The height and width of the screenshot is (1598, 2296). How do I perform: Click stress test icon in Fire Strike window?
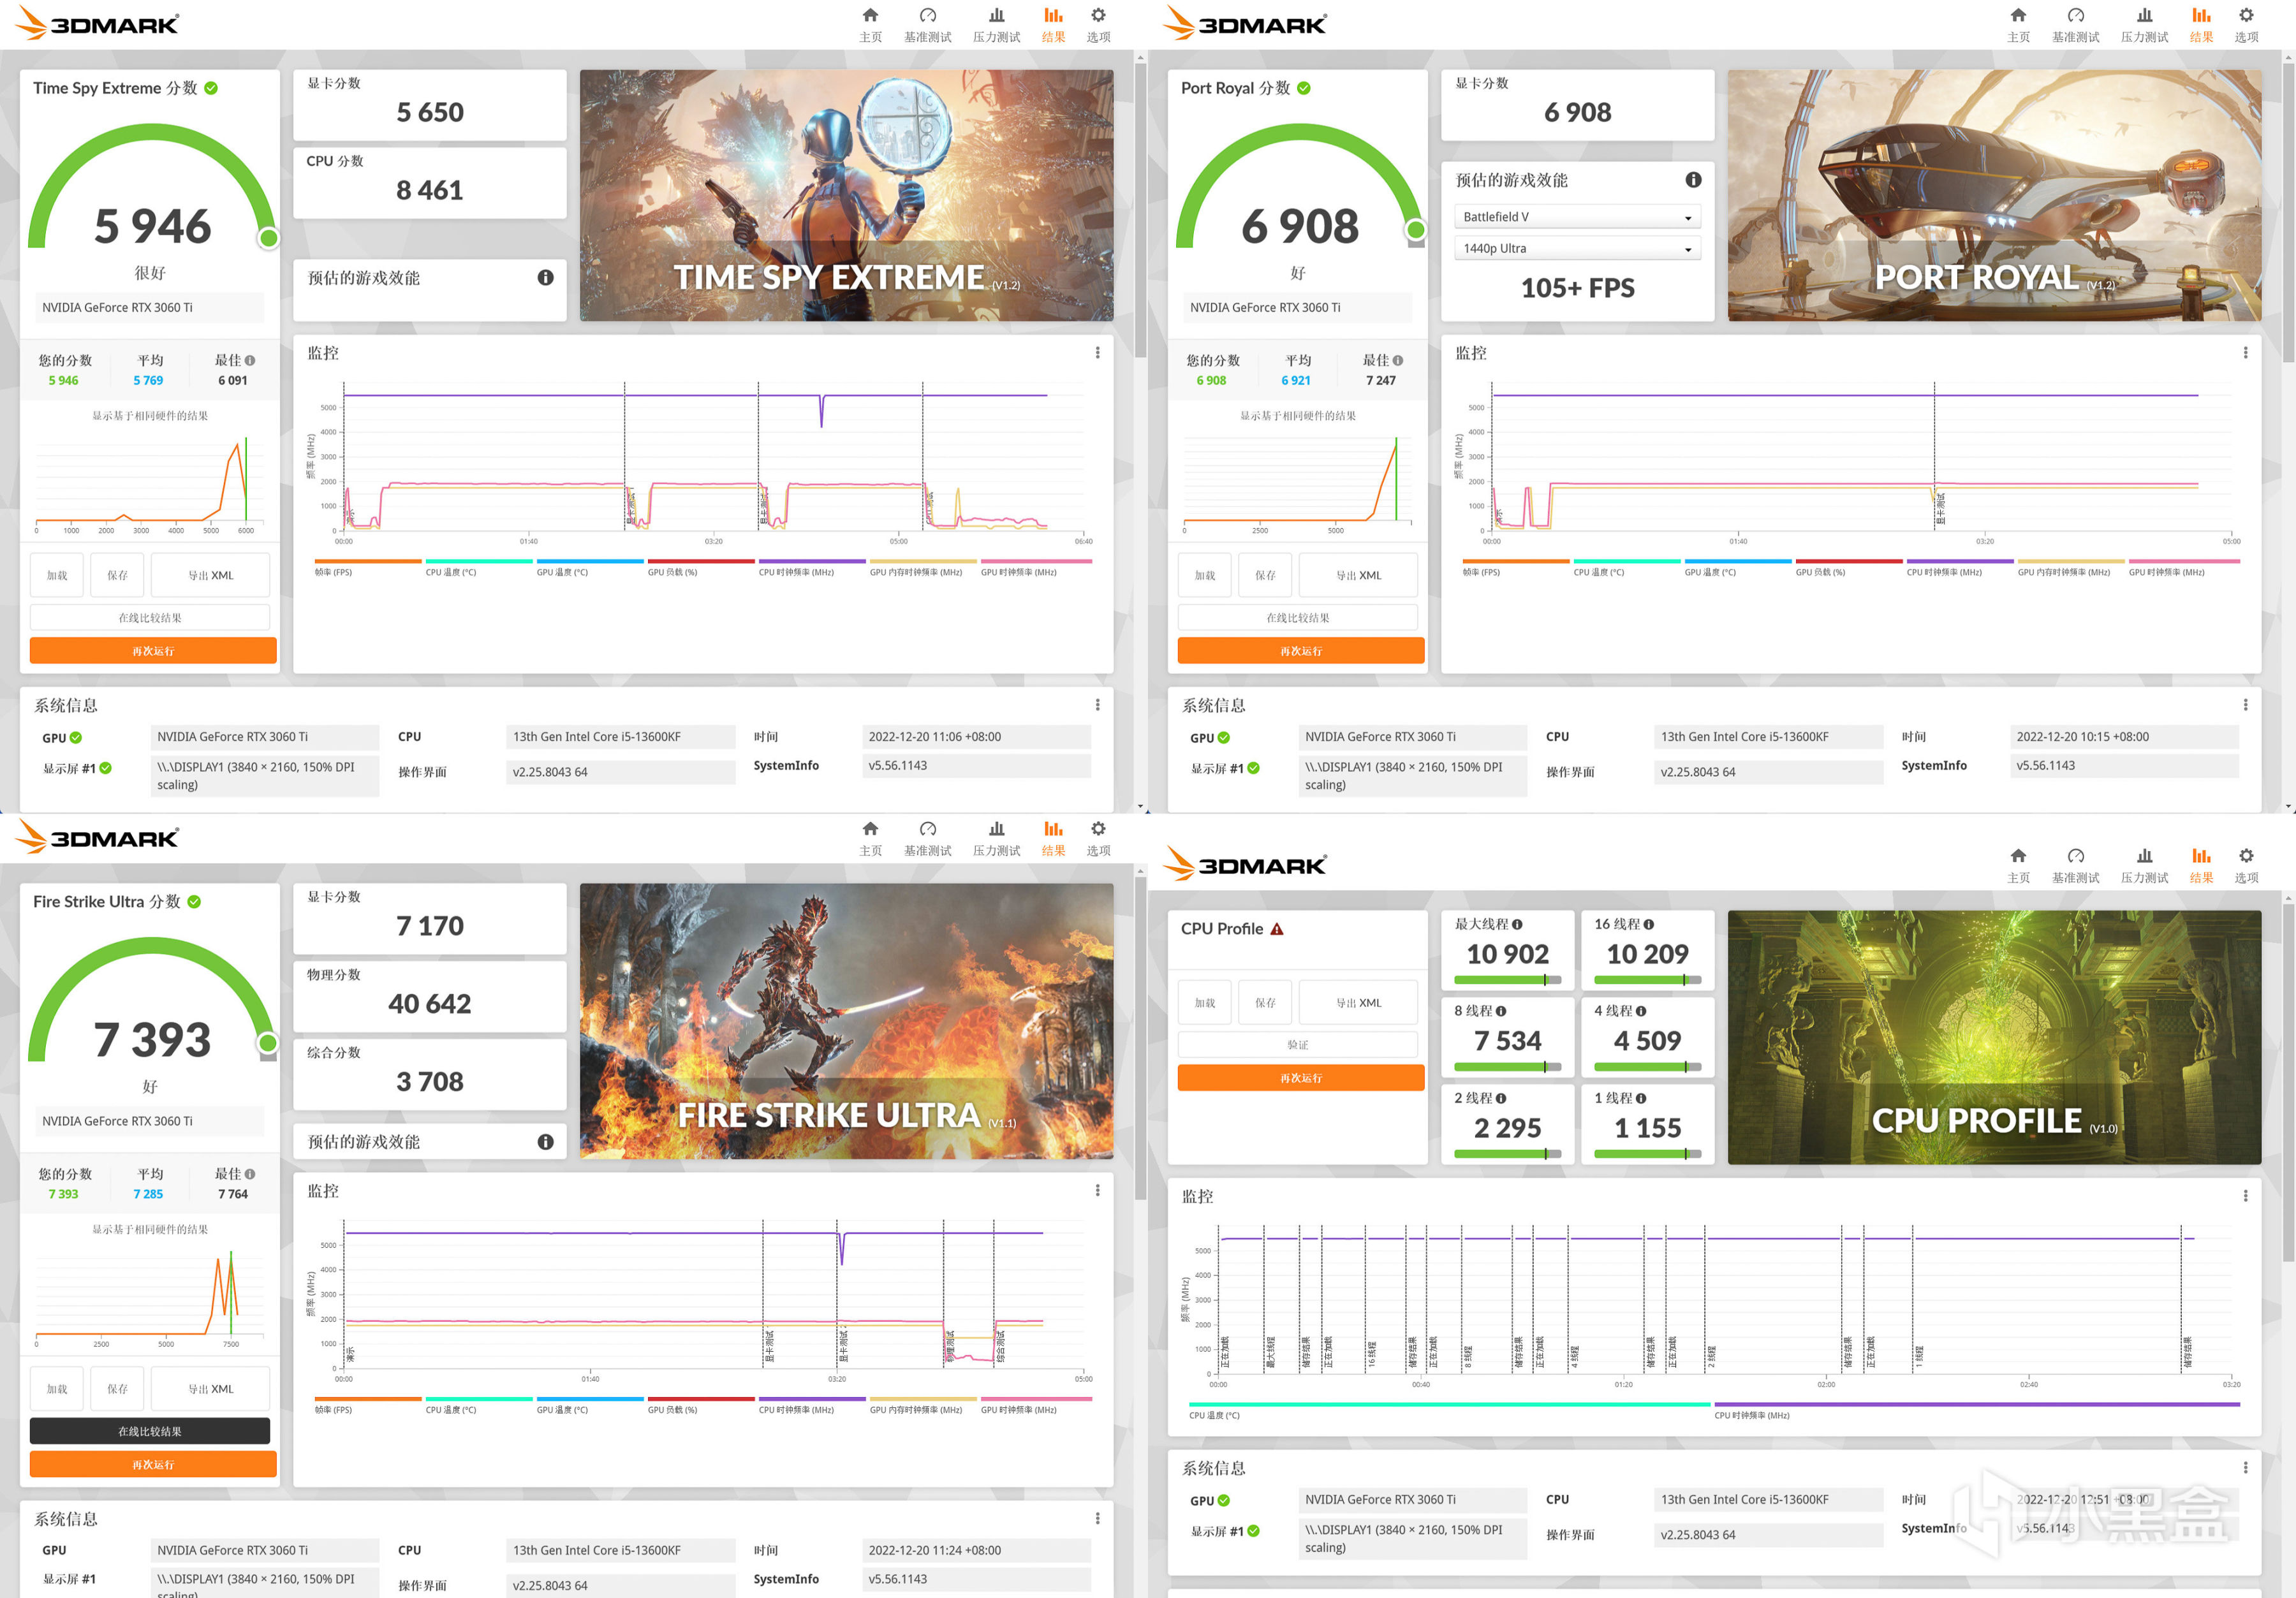996,829
